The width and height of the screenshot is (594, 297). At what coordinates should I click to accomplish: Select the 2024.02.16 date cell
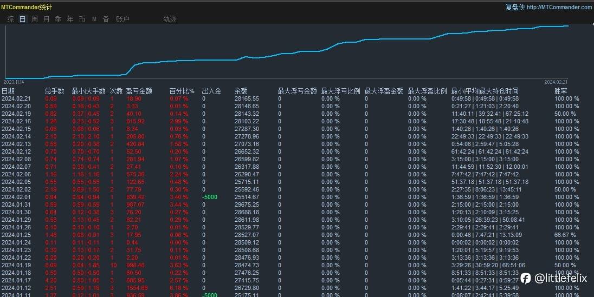(x=16, y=121)
